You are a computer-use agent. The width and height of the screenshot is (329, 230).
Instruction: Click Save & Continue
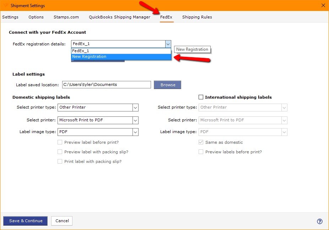pos(25,221)
